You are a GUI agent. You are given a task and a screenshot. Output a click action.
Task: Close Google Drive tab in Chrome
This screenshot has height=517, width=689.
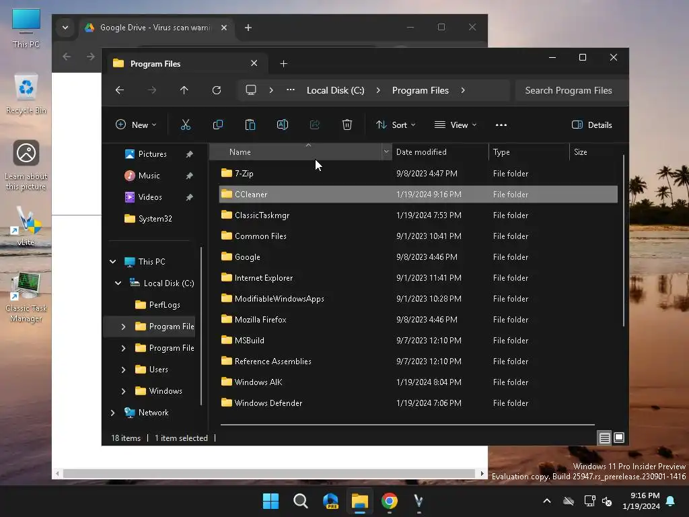pyautogui.click(x=223, y=27)
